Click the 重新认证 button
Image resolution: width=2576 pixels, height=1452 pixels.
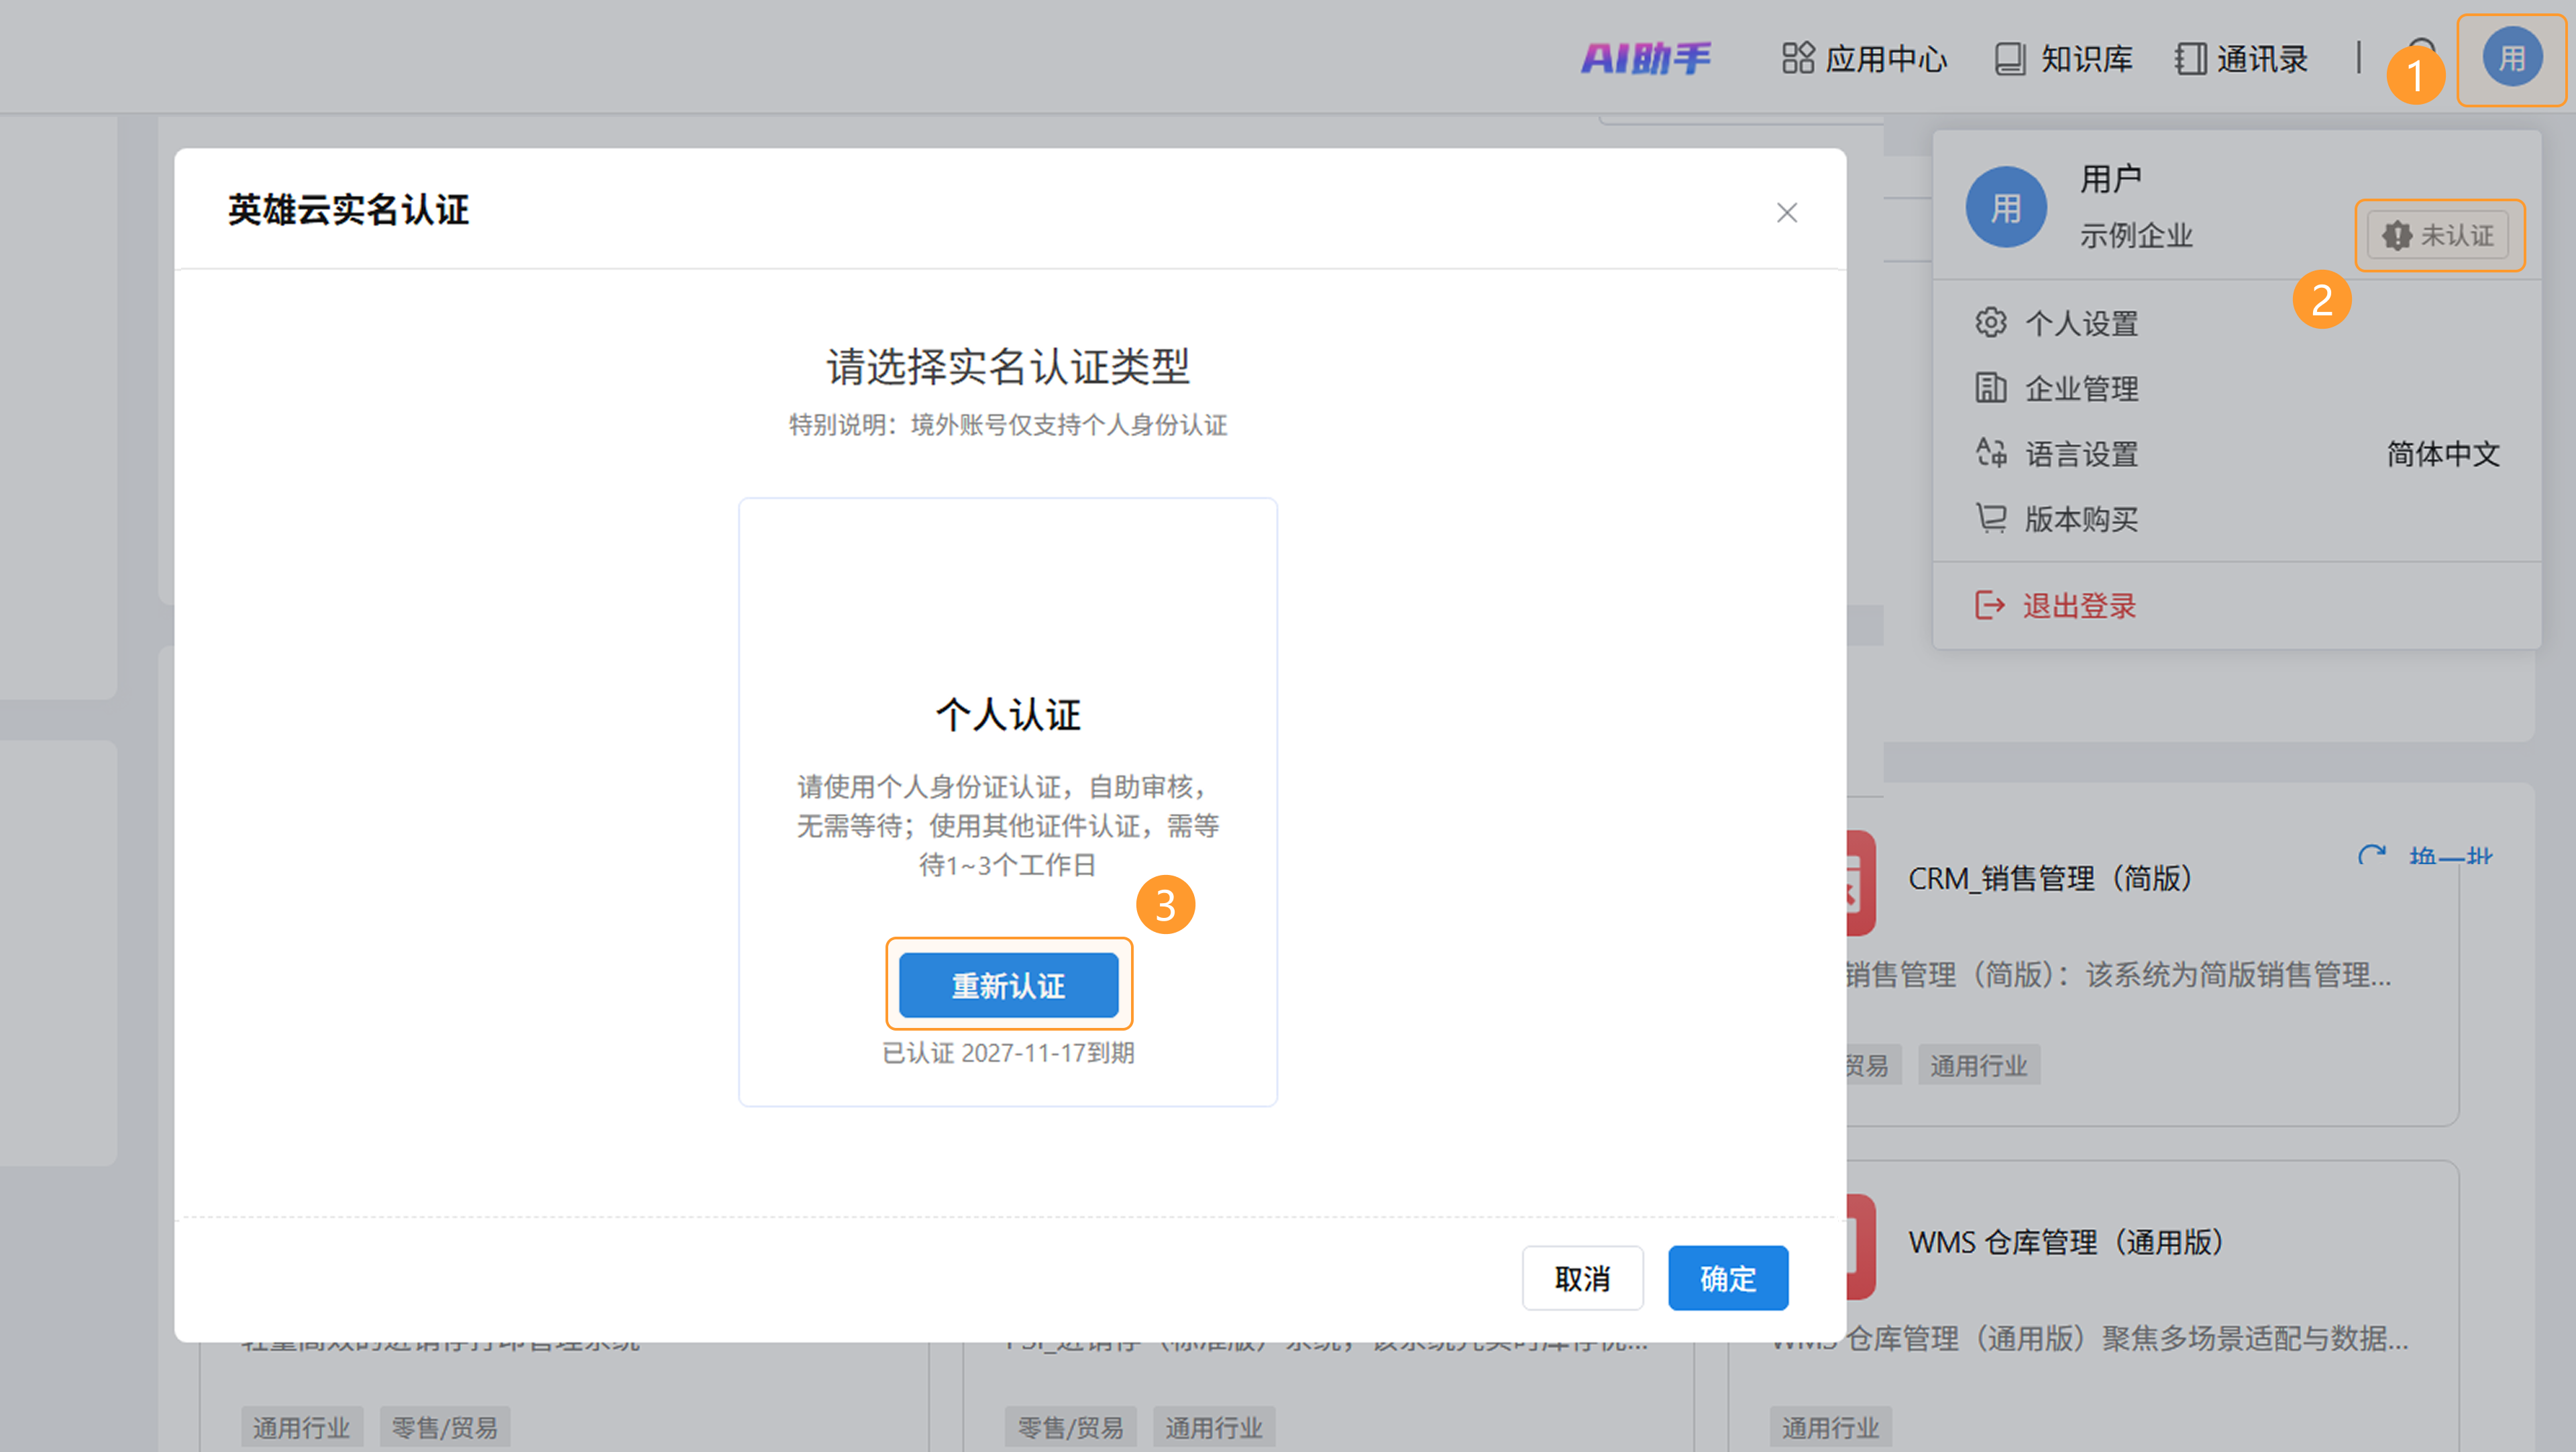pyautogui.click(x=1008, y=985)
